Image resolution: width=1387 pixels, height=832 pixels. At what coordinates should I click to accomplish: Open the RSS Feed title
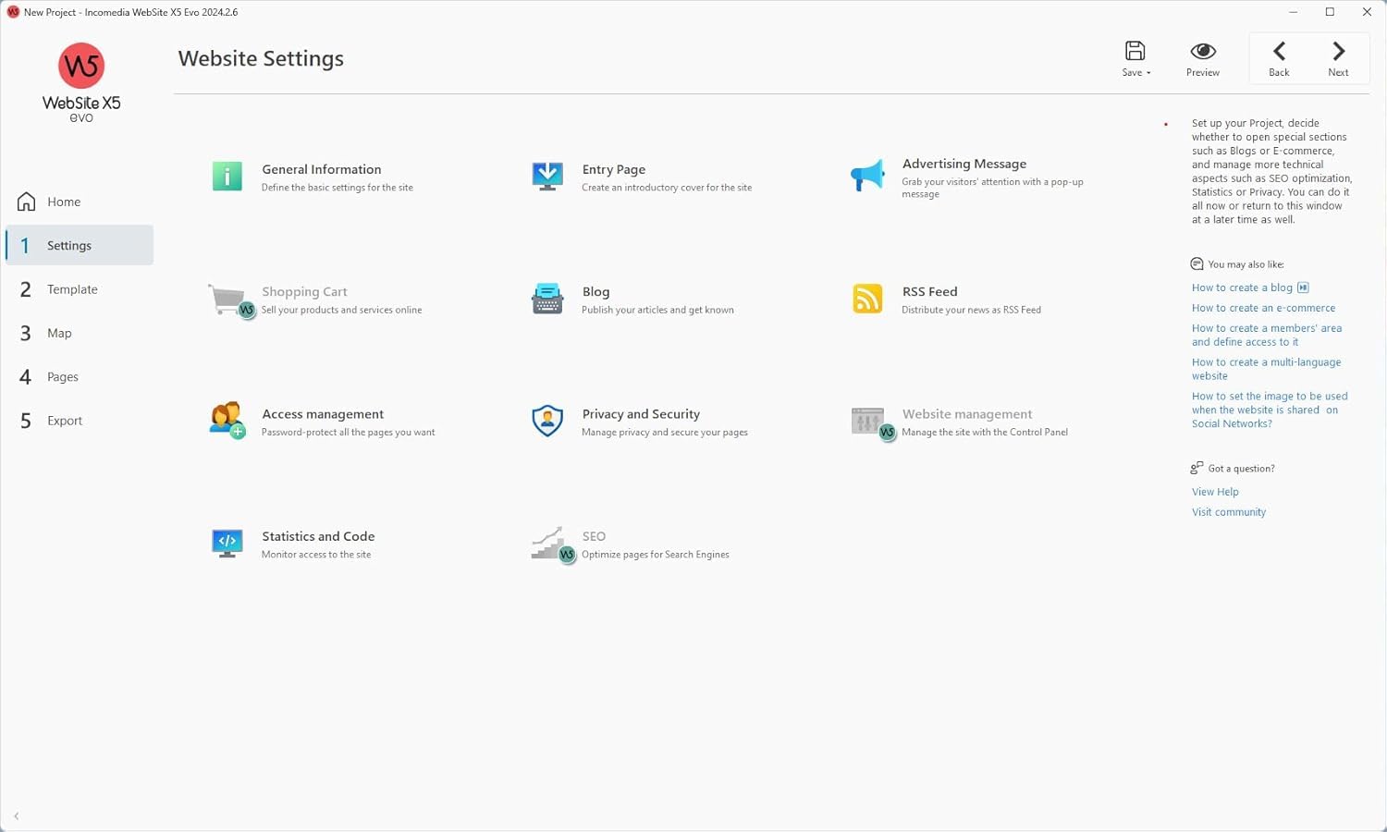click(930, 291)
